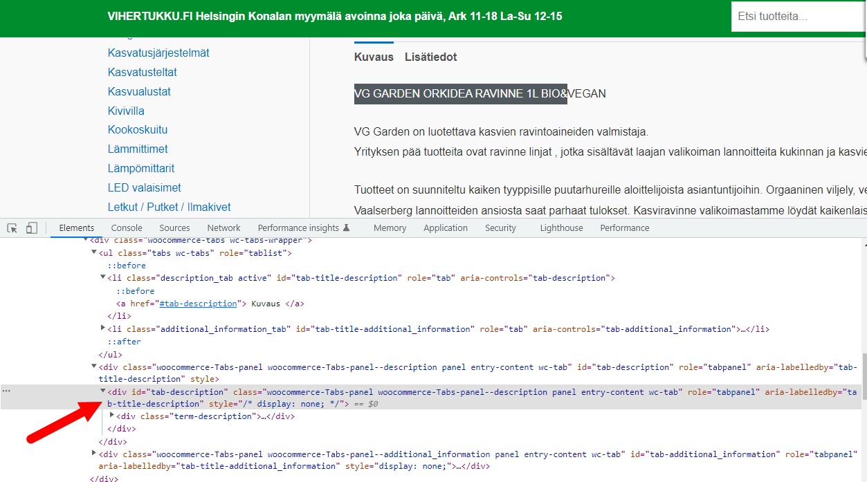Open the Kasvatusteltat category link
Image resolution: width=867 pixels, height=482 pixels.
tap(143, 72)
